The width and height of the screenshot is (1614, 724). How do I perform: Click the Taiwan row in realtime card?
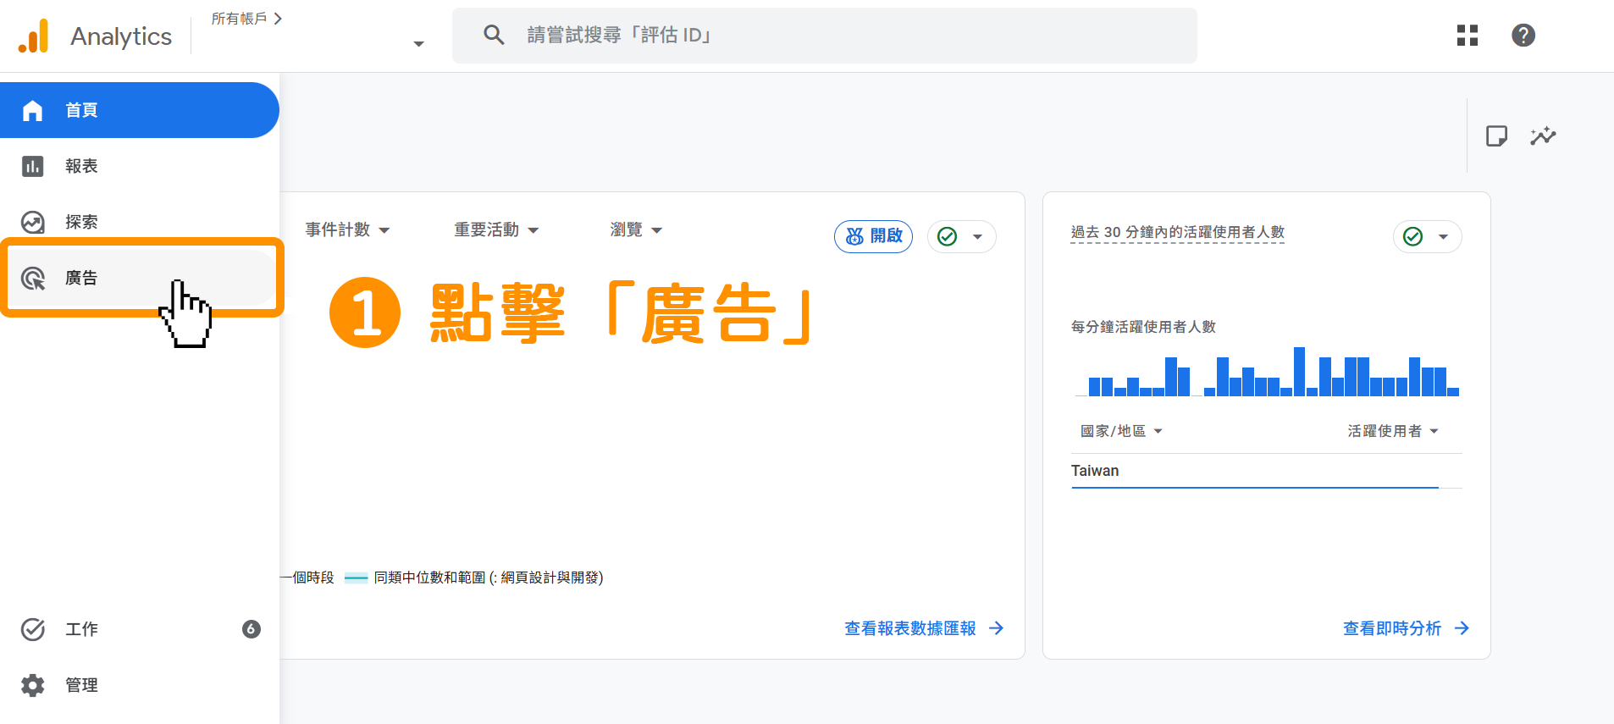(x=1266, y=471)
